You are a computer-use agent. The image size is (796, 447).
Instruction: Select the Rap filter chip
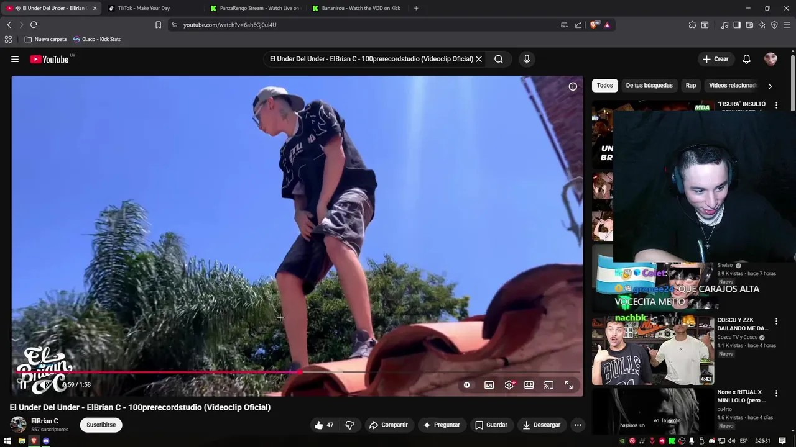click(691, 86)
